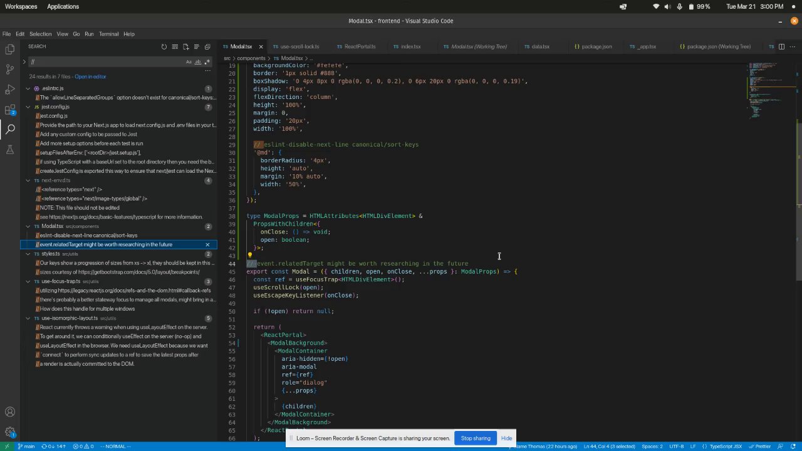
Task: Click the 'Open in editor' link
Action: (x=90, y=76)
